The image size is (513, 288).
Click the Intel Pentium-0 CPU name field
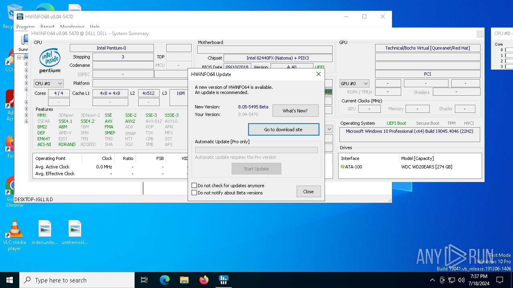click(111, 48)
